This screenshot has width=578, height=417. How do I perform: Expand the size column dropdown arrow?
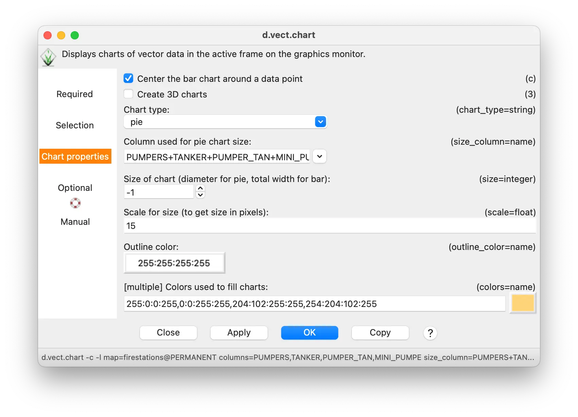point(319,157)
